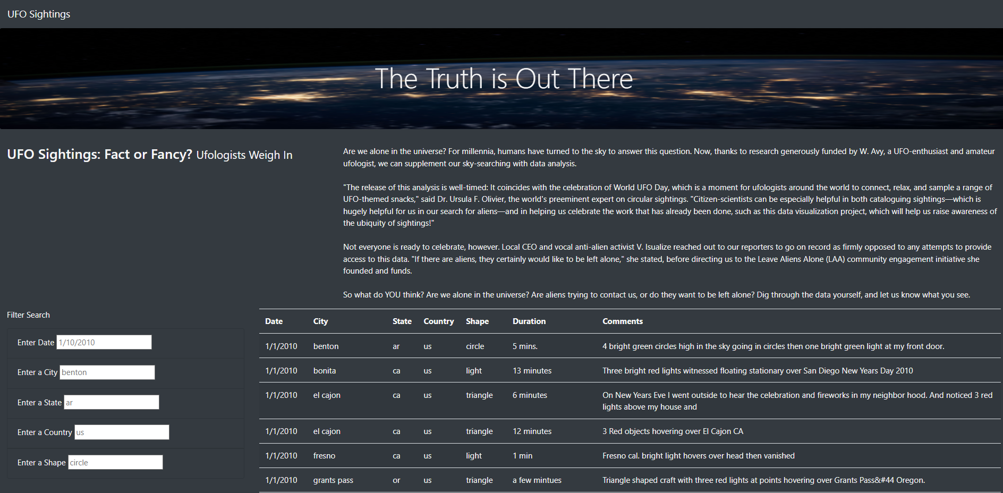Image resolution: width=1003 pixels, height=493 pixels.
Task: Click the Truth is Out There banner
Action: click(x=504, y=78)
